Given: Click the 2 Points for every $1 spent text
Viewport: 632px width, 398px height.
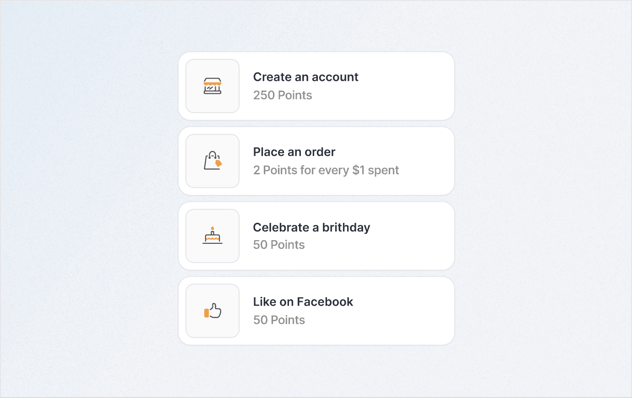Looking at the screenshot, I should point(326,170).
